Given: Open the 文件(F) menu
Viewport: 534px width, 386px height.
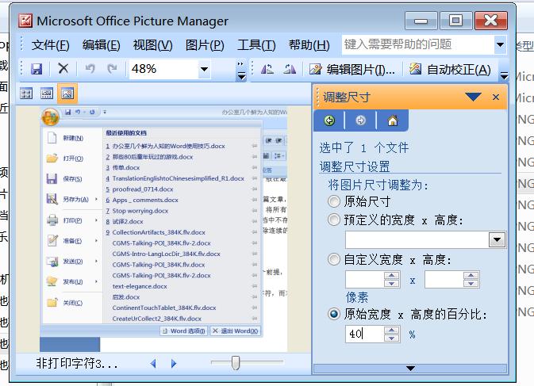Looking at the screenshot, I should tap(51, 45).
